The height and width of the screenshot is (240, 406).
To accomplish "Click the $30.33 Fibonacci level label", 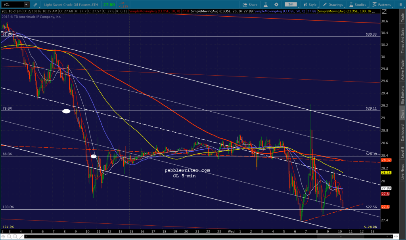I will tap(371, 34).
